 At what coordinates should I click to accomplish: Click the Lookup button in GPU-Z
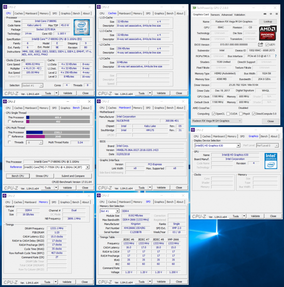268,21
